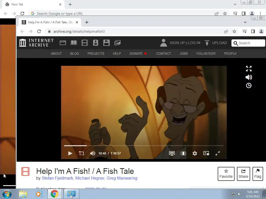Screen dimensions: 266x199
Task: Click the user avatar icon
Action: [x=164, y=43]
